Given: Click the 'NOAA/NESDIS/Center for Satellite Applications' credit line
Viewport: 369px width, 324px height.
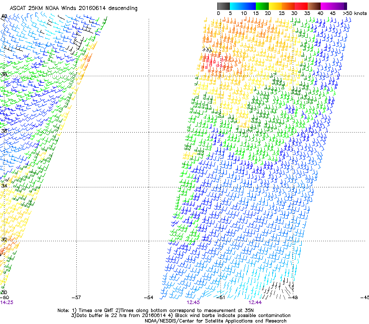Looking at the screenshot, I should click(215, 321).
